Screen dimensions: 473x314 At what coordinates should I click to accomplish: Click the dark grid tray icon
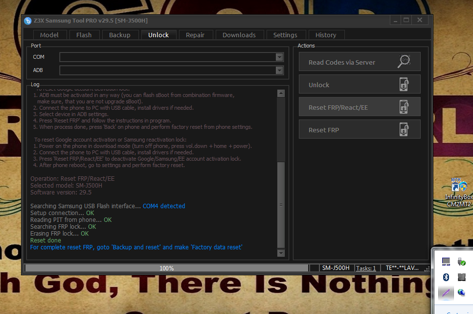461,277
